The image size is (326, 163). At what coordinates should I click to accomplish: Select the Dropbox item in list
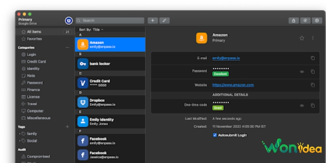pos(110,102)
